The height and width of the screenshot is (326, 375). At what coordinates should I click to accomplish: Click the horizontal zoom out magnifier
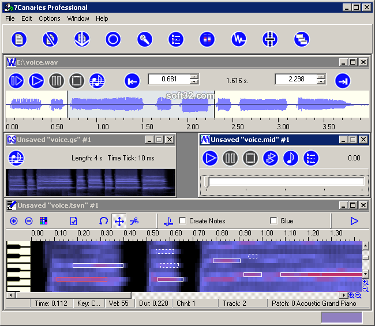(358, 295)
